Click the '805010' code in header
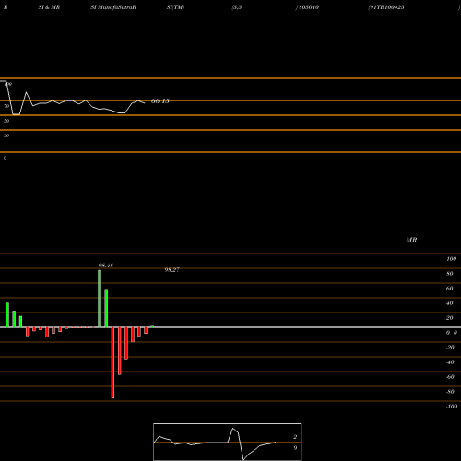Image resolution: width=461 pixels, height=461 pixels. (309, 7)
